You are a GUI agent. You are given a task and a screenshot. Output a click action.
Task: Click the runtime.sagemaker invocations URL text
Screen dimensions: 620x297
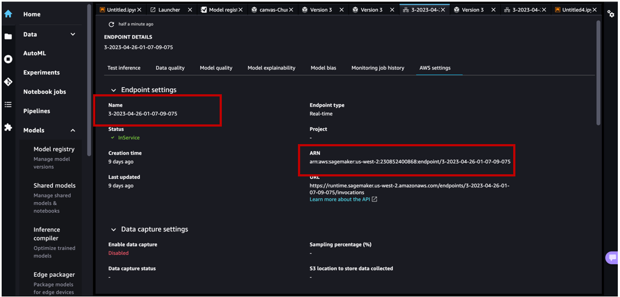[x=409, y=189]
